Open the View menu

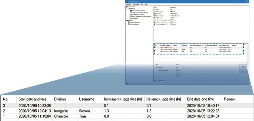point(142,4)
